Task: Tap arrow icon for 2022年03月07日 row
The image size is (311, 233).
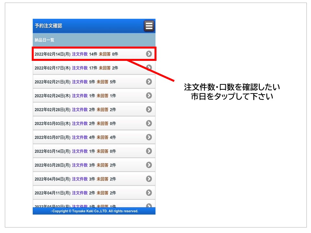Action: pyautogui.click(x=149, y=137)
